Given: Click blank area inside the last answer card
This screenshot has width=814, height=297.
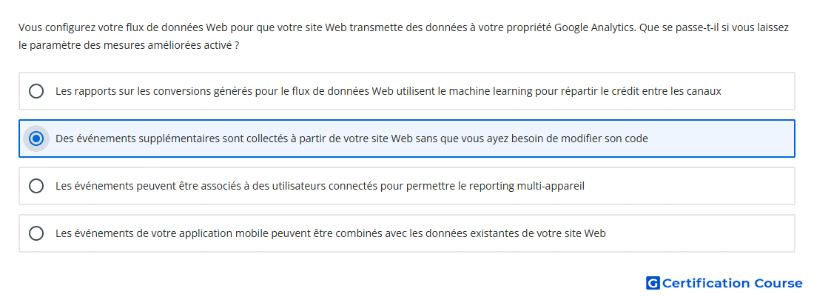Looking at the screenshot, I should 701,233.
